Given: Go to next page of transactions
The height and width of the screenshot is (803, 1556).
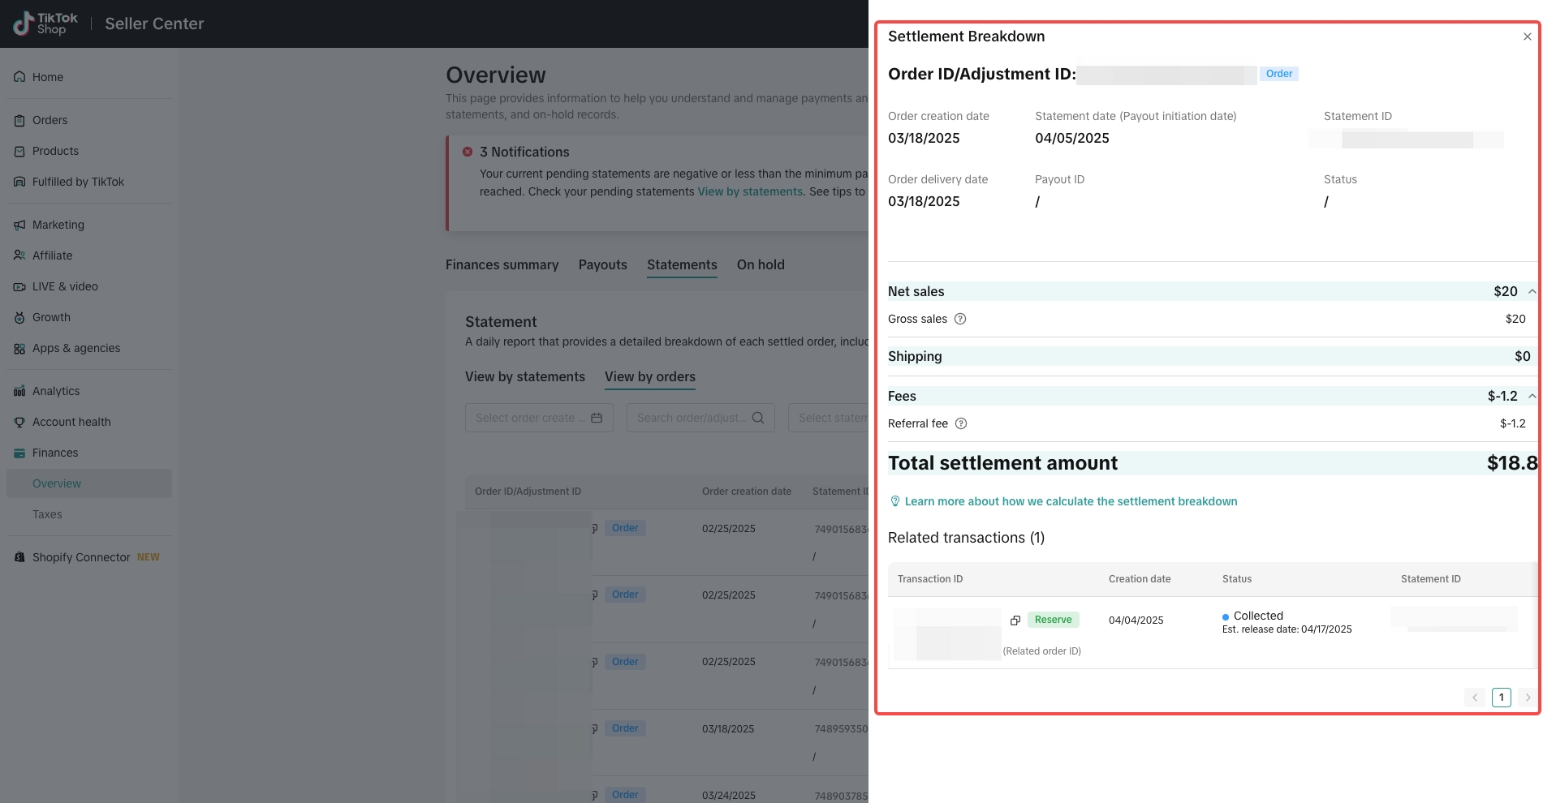Looking at the screenshot, I should point(1527,698).
